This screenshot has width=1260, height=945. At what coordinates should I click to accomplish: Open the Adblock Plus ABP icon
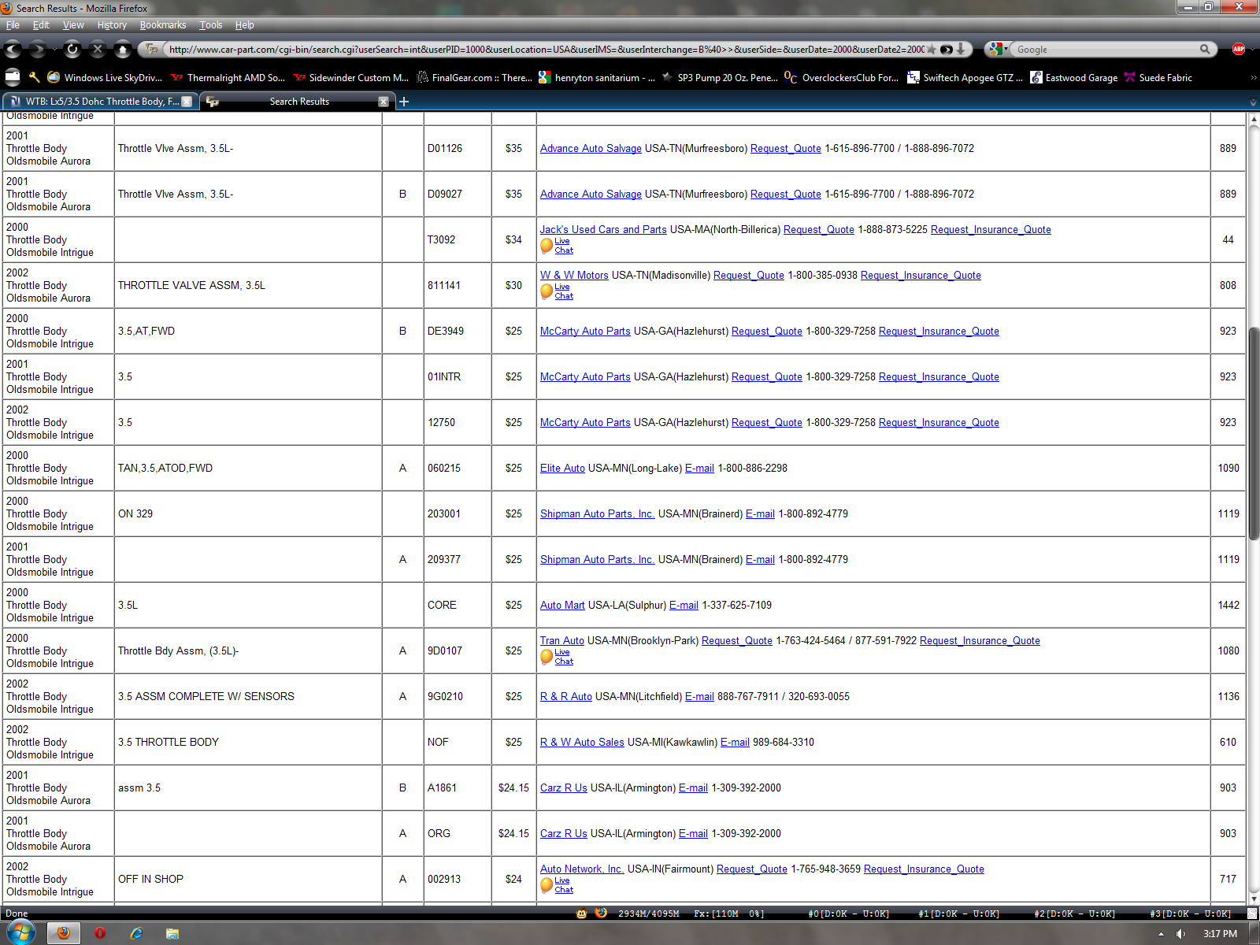pyautogui.click(x=1239, y=49)
